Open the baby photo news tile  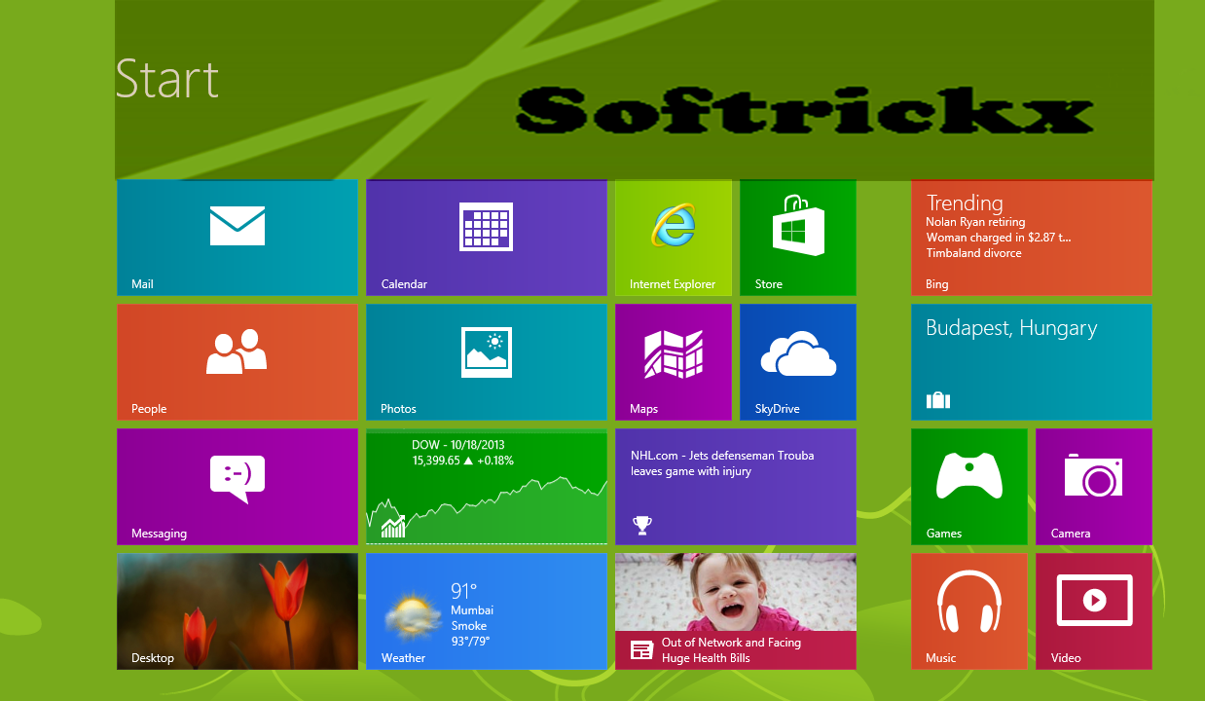point(736,611)
